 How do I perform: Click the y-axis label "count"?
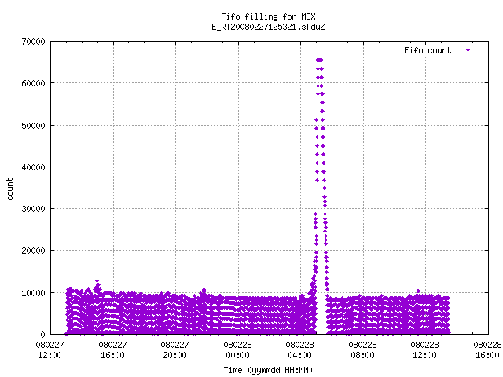(10, 188)
